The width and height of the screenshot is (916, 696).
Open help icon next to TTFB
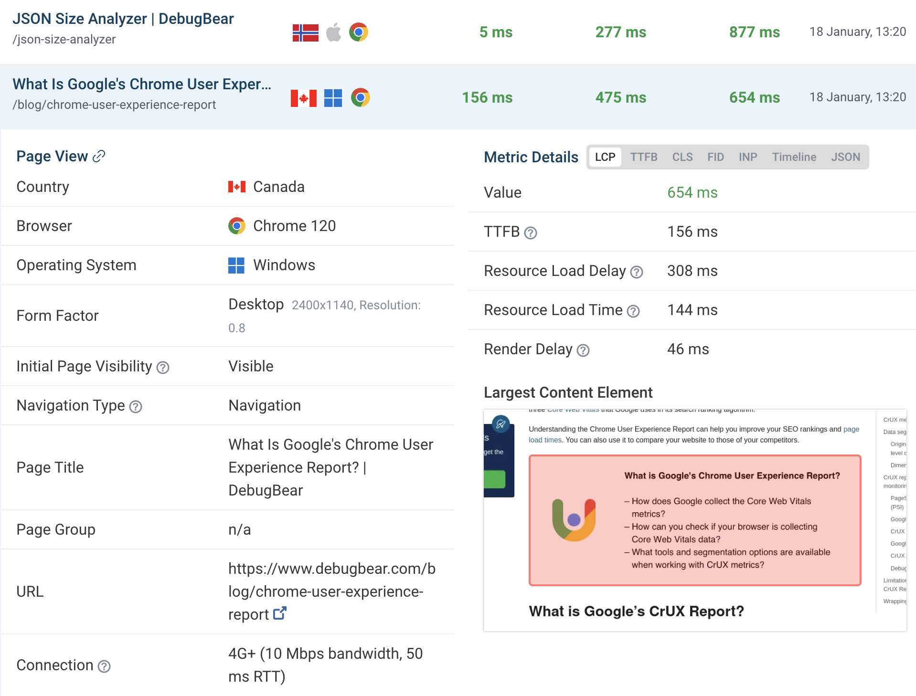[x=531, y=232]
